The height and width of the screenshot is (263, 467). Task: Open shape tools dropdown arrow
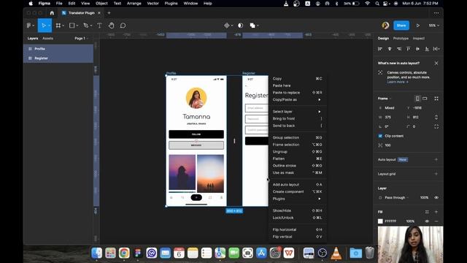click(77, 26)
